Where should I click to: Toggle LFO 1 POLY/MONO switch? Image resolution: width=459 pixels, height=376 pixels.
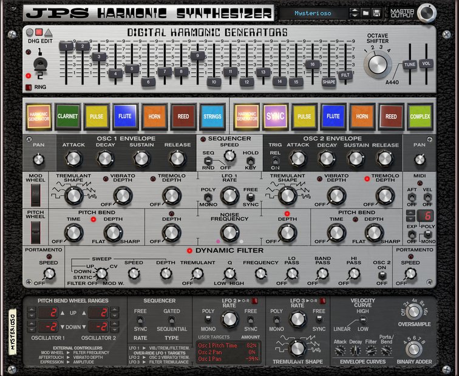click(x=208, y=197)
